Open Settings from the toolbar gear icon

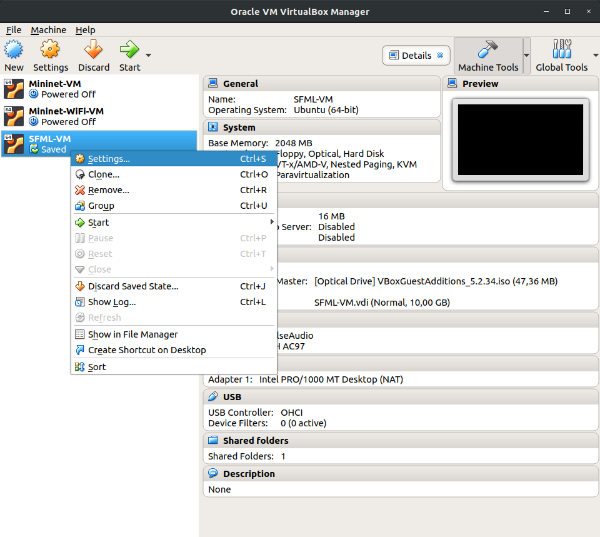pos(50,49)
